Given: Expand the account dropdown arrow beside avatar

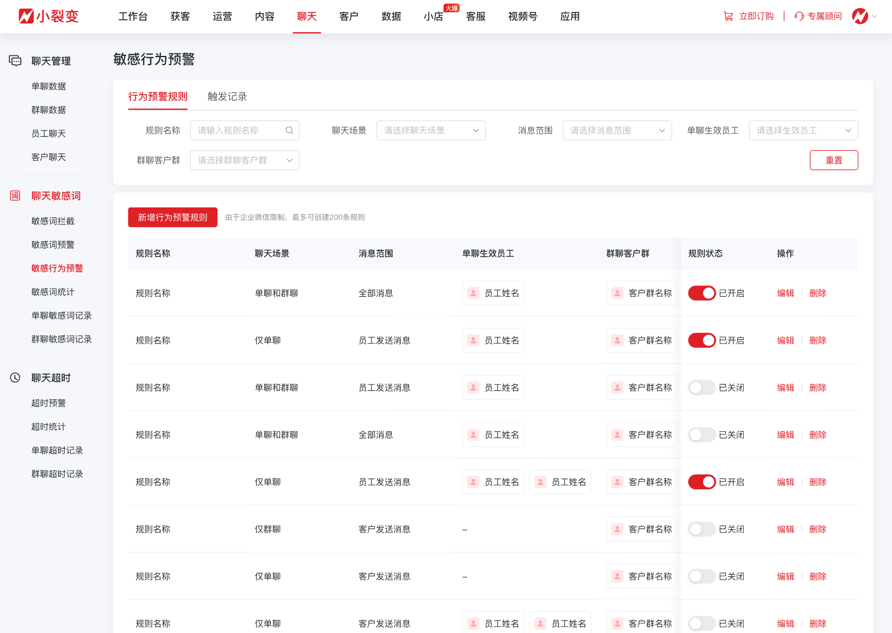Looking at the screenshot, I should click(x=875, y=17).
